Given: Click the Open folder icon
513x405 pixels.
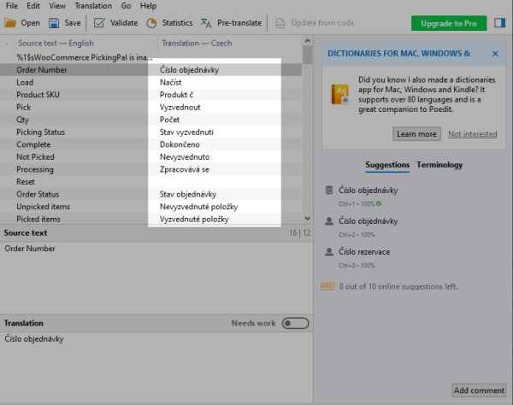Looking at the screenshot, I should pos(11,23).
